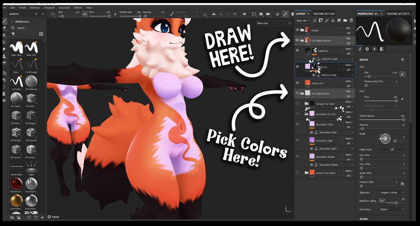Select the Basic Soft brush preset
This screenshot has height=226, width=420.
(31, 48)
